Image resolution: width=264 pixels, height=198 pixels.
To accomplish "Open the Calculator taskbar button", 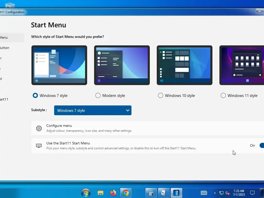I will click(151, 193).
